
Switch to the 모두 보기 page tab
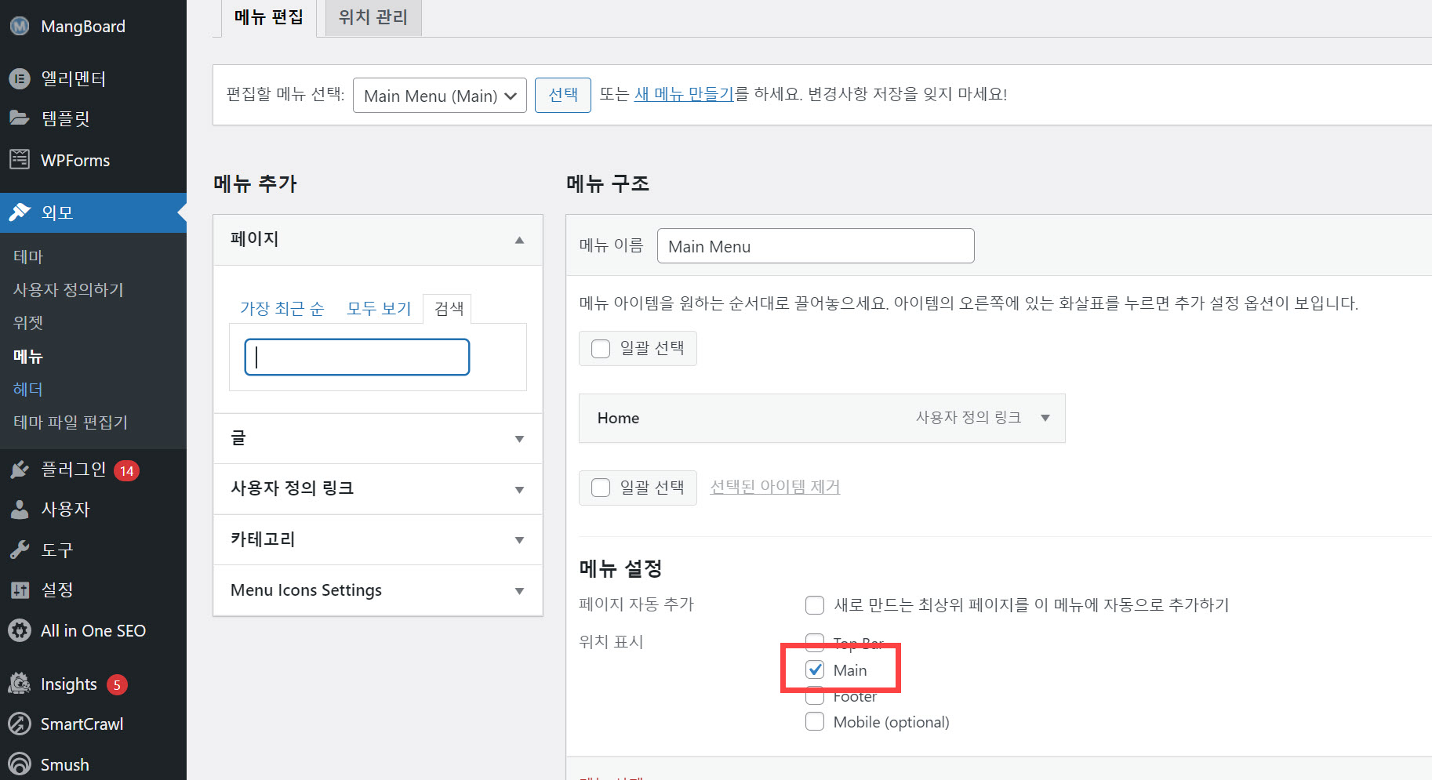point(379,308)
